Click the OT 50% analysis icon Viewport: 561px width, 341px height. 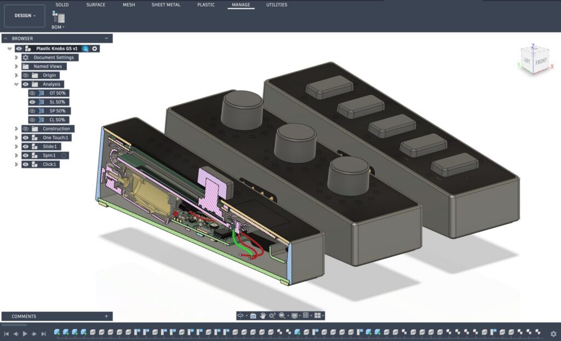click(42, 93)
